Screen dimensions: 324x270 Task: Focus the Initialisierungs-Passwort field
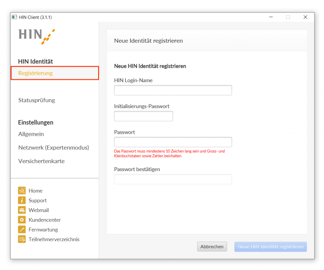(144, 116)
